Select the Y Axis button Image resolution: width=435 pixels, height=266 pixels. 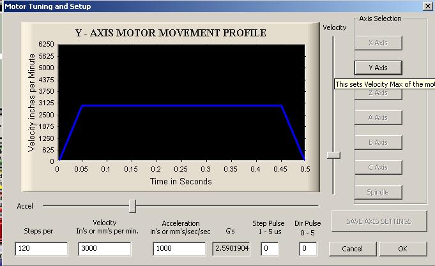pos(378,68)
